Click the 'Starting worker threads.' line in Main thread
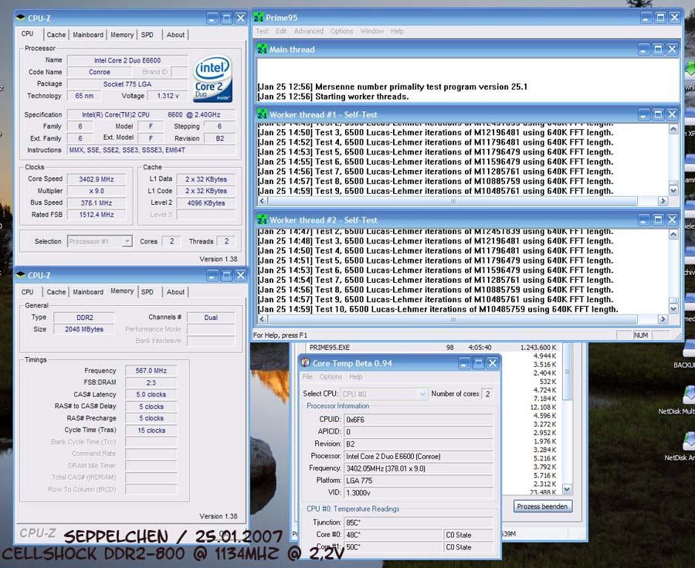The width and height of the screenshot is (695, 568). [x=334, y=97]
